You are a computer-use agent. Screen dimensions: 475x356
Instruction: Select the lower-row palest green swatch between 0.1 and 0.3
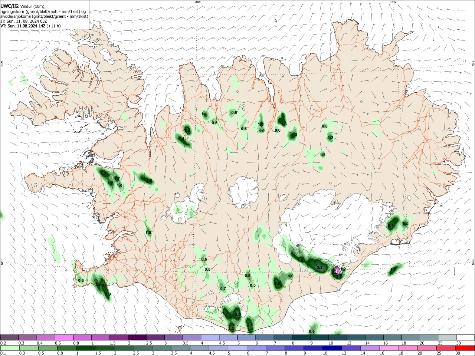tap(9, 348)
